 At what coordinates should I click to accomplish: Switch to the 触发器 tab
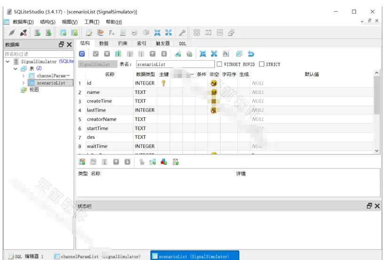[163, 43]
